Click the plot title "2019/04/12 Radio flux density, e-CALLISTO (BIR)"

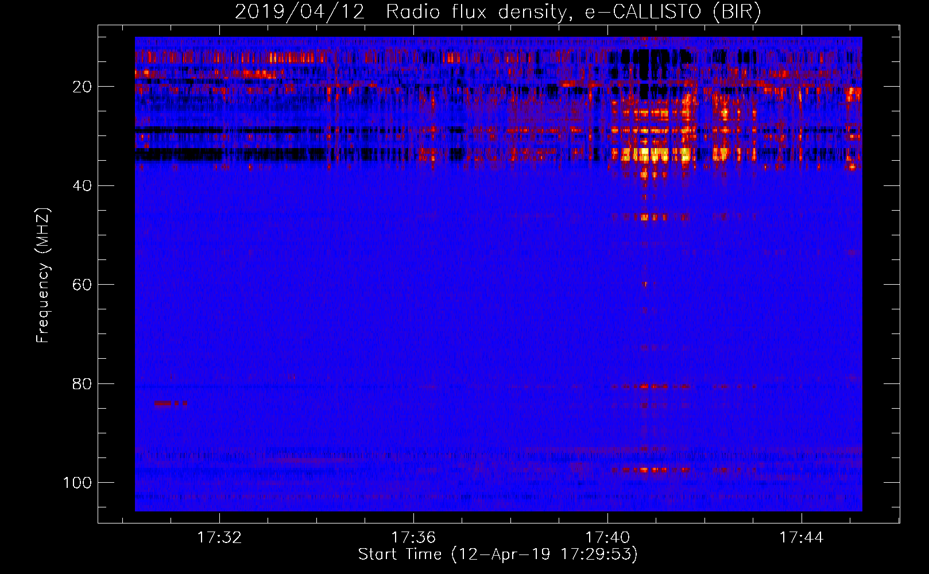(498, 12)
